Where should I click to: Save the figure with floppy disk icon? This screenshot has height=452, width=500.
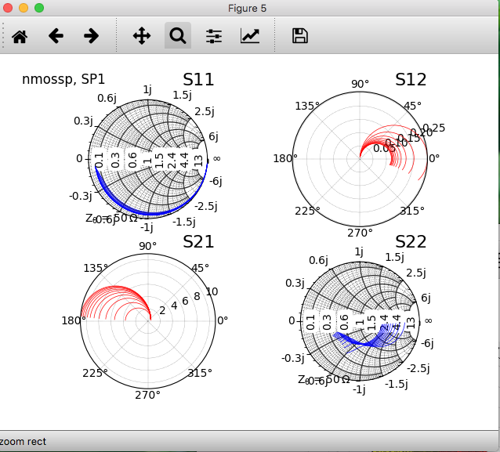point(299,36)
